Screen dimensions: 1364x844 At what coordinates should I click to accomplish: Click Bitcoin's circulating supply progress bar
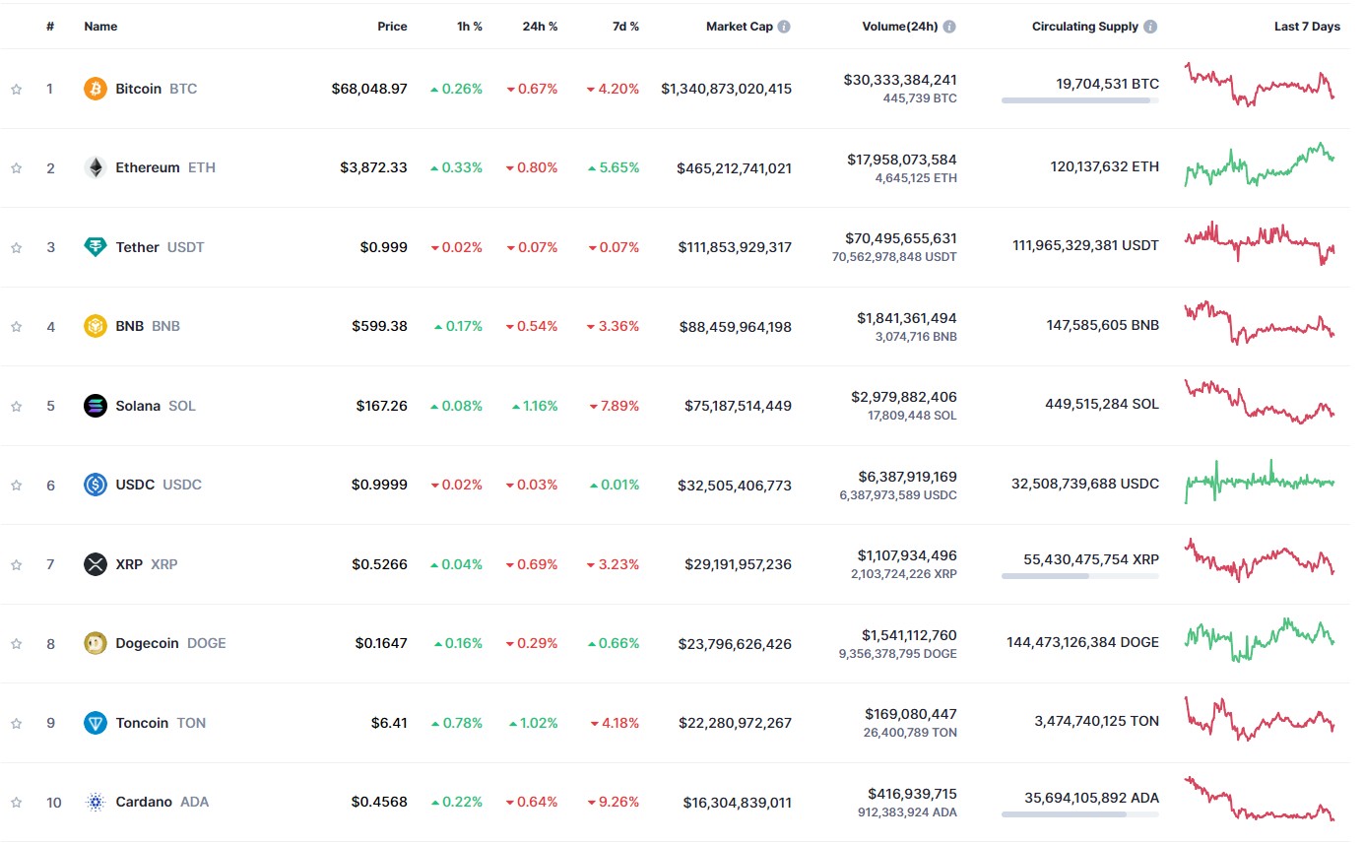pyautogui.click(x=1079, y=99)
